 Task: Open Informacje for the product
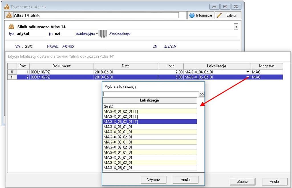pyautogui.click(x=200, y=15)
